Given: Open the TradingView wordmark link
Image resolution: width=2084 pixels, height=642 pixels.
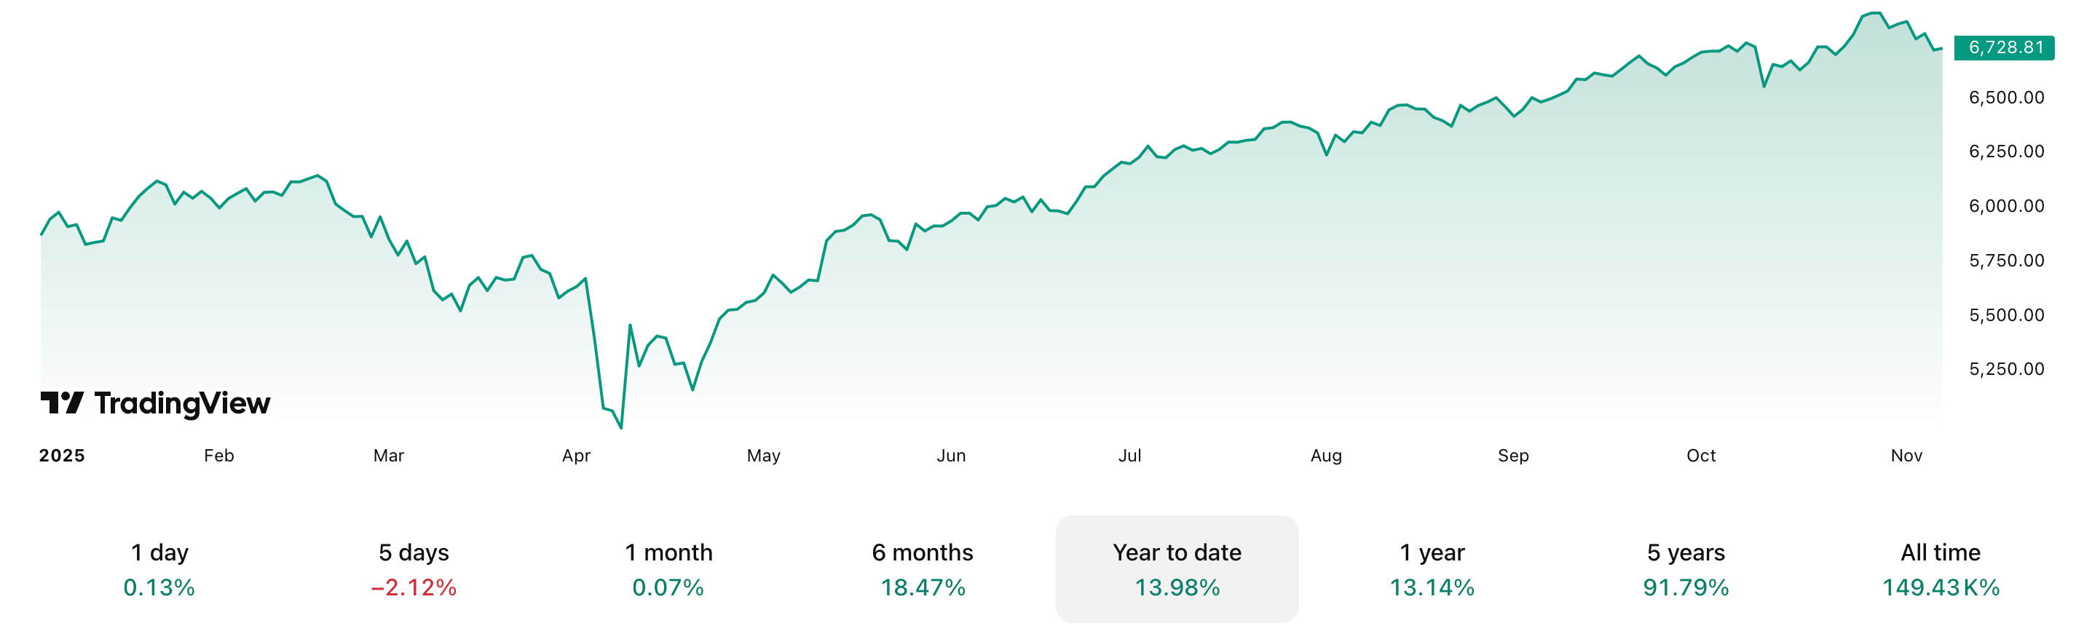Looking at the screenshot, I should click(182, 403).
